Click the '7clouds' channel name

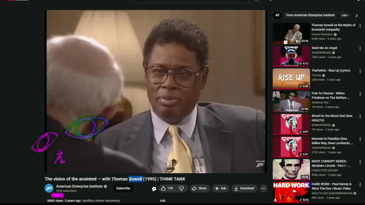(316, 75)
